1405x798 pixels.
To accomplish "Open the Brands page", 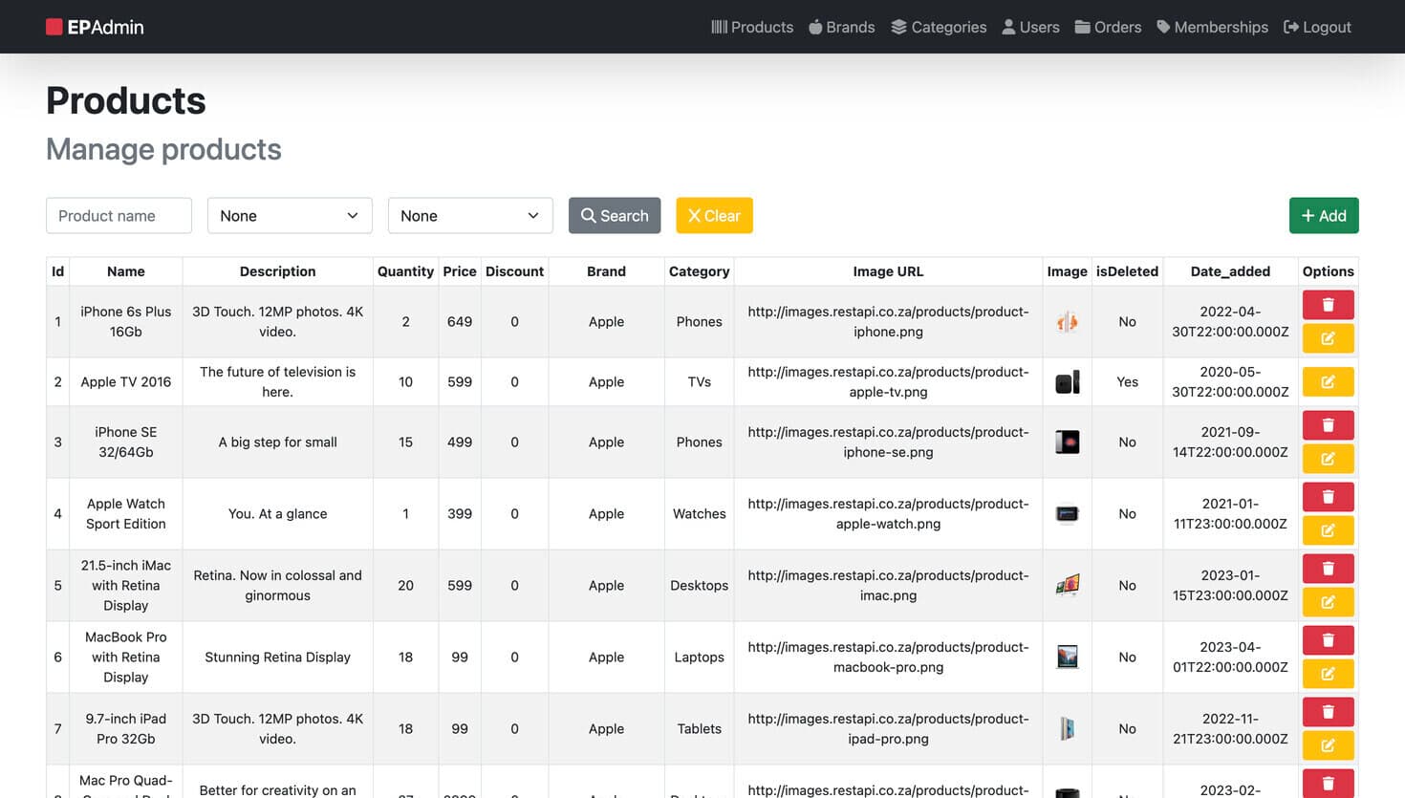I will coord(842,27).
